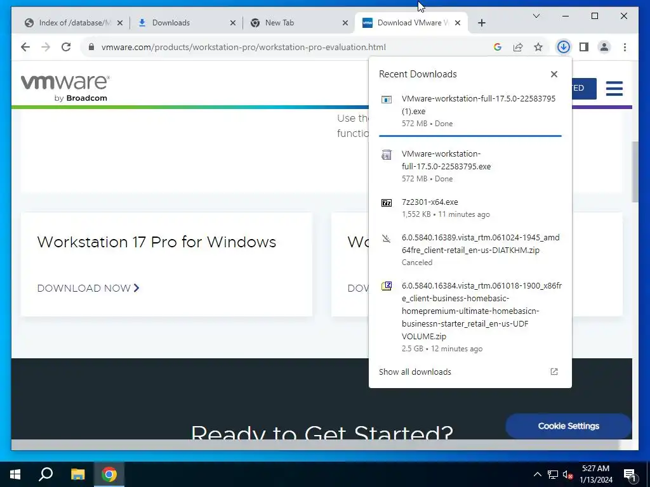The width and height of the screenshot is (650, 487).
Task: Open the tab search dropdown chevron
Action: point(536,16)
